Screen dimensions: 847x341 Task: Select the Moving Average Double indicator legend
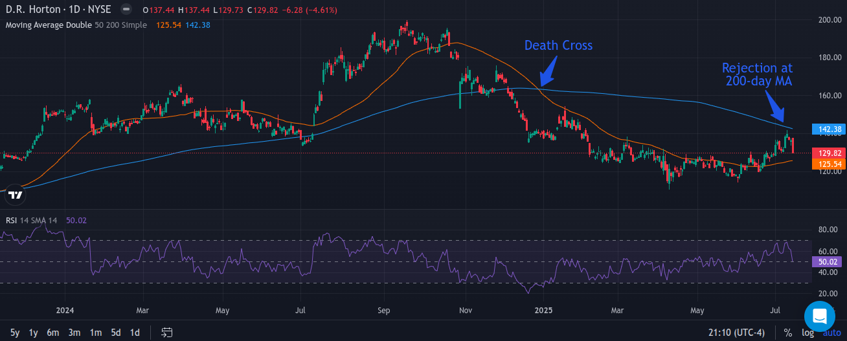pos(76,25)
